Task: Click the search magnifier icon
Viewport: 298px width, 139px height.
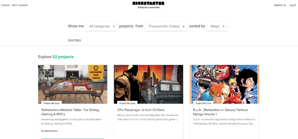Action: (x=284, y=5)
